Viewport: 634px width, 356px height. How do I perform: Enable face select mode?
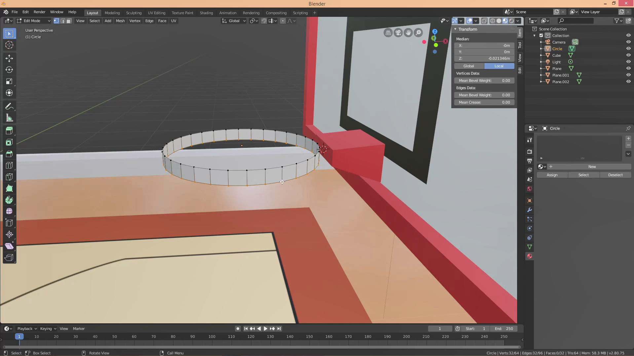tap(69, 21)
